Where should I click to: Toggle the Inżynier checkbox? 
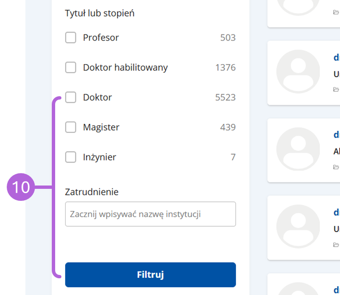(70, 157)
